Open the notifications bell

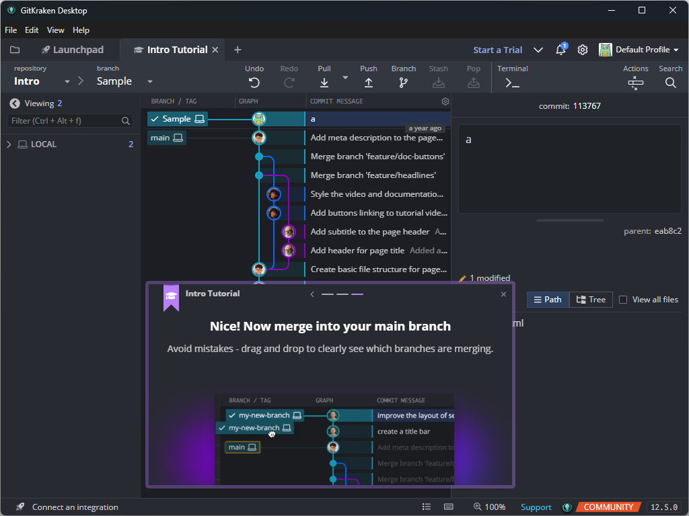pos(560,50)
